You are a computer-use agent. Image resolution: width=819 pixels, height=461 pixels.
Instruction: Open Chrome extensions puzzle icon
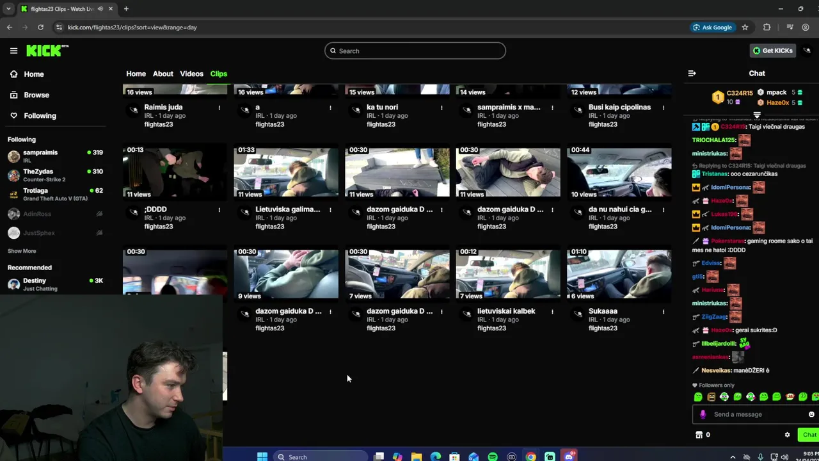767,28
